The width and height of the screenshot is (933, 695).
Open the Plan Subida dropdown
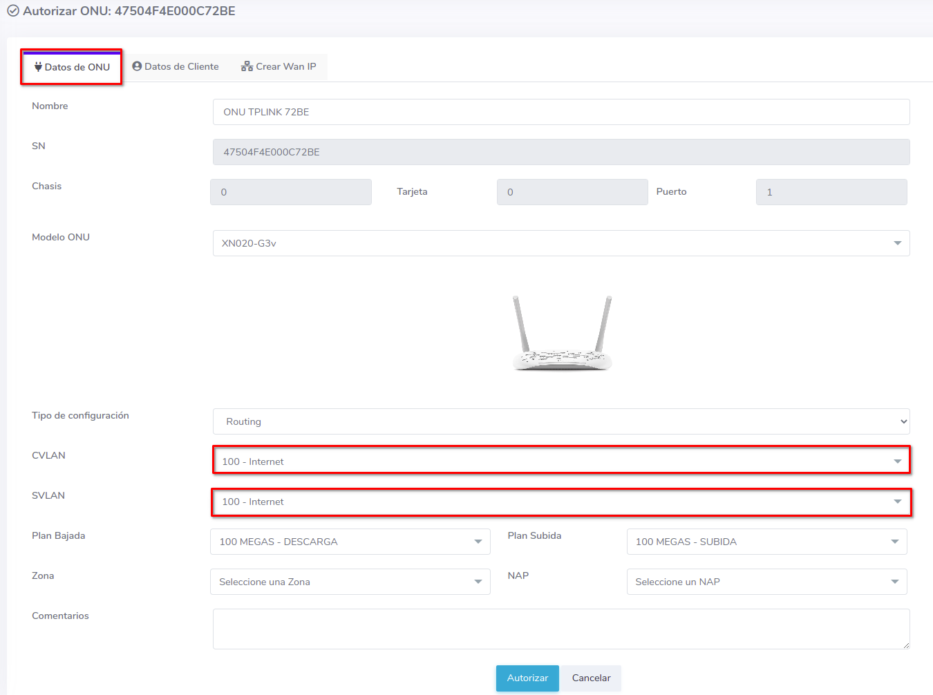tap(766, 542)
